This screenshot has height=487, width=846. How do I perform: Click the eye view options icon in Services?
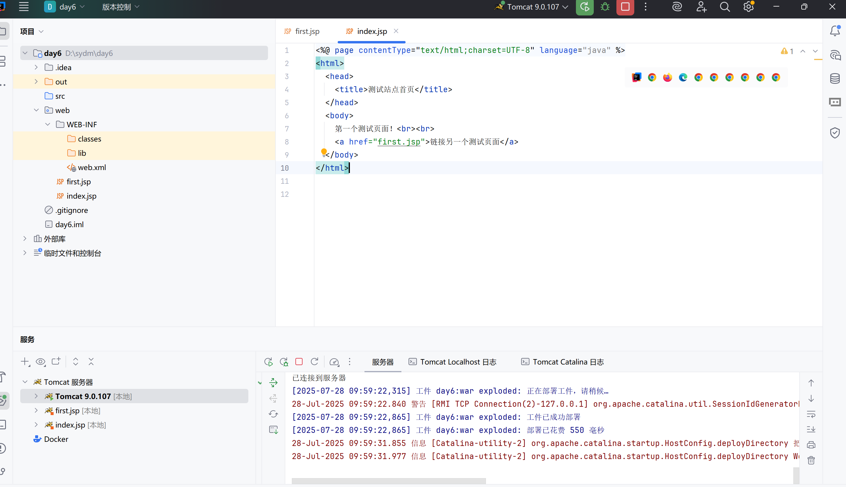(x=40, y=362)
